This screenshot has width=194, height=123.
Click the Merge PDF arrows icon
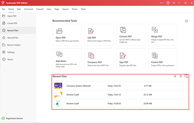pos(155,30)
